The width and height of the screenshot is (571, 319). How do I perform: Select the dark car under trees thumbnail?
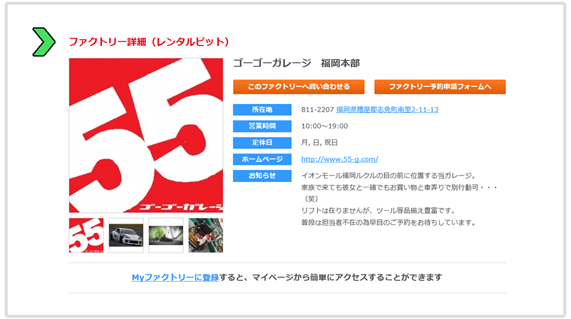coord(166,235)
